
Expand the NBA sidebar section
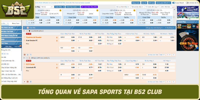coord(11,39)
